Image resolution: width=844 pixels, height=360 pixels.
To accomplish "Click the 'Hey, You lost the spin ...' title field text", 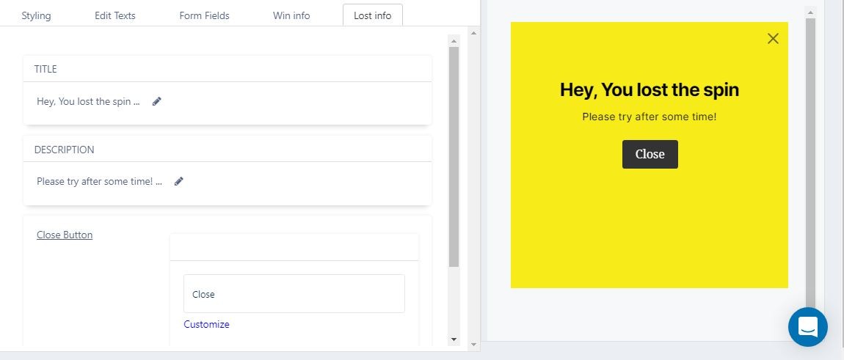I will [88, 102].
